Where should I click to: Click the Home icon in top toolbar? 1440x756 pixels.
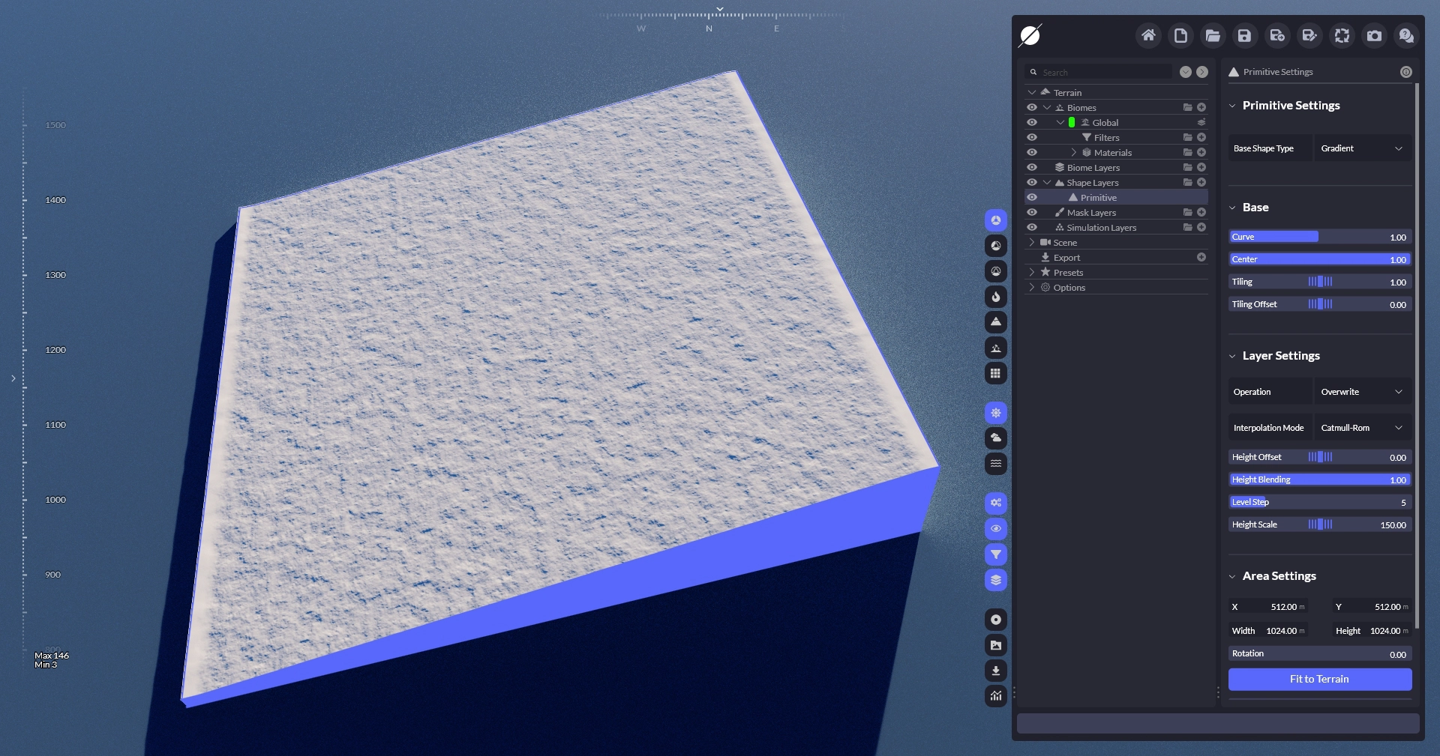1148,35
